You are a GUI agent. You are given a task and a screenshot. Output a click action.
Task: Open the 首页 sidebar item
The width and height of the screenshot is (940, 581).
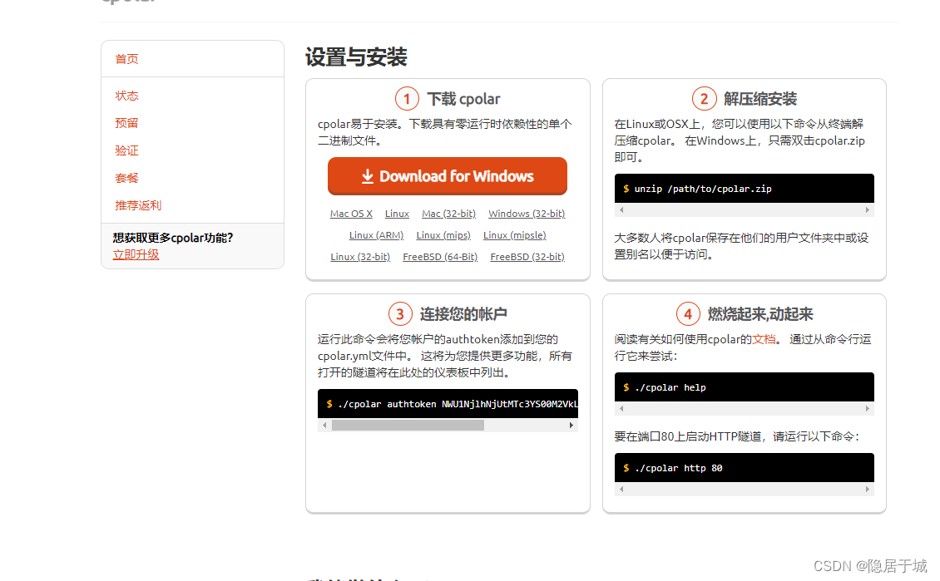126,59
